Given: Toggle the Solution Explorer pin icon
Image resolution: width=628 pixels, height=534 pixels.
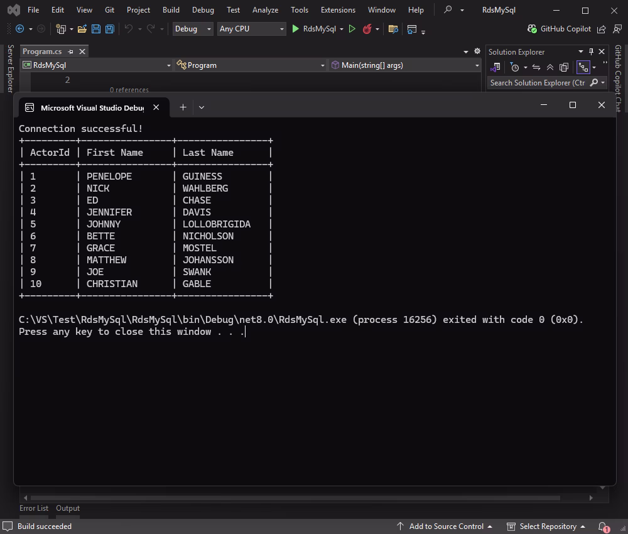Looking at the screenshot, I should [x=591, y=52].
